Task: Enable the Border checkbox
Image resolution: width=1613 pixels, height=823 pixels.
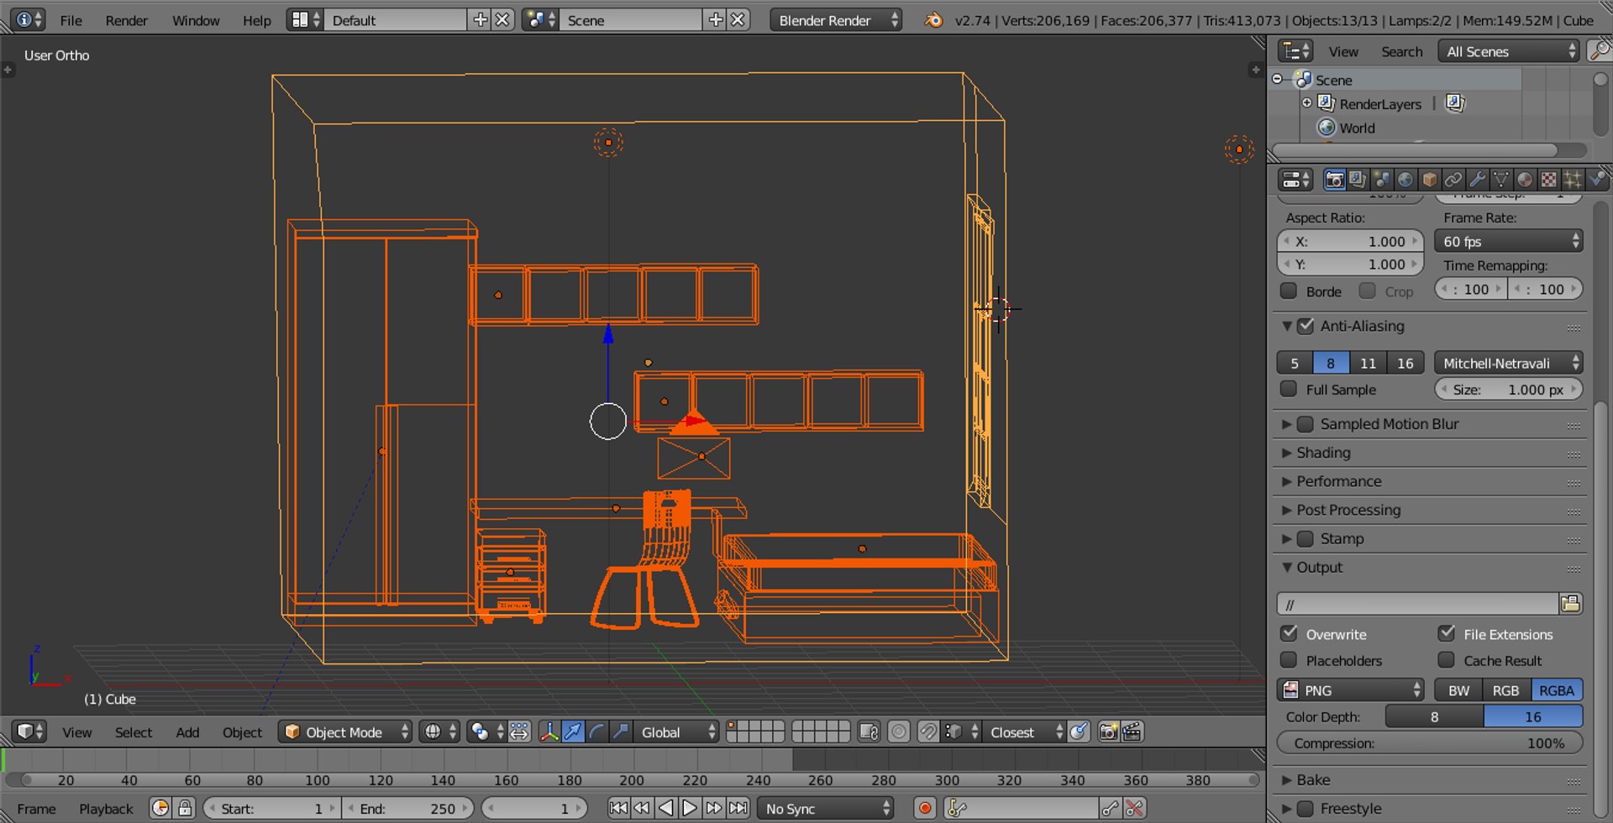Action: point(1289,291)
